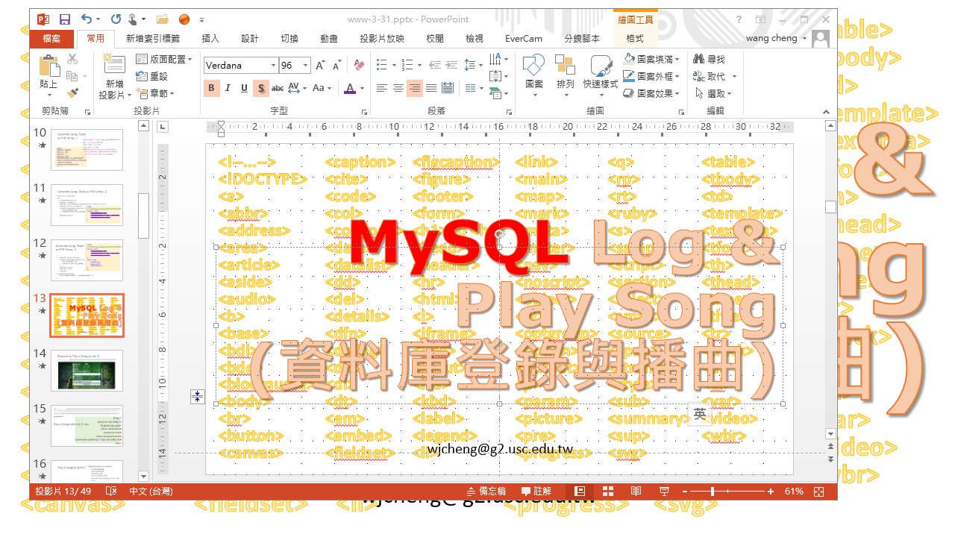The height and width of the screenshot is (537, 955).
Task: Switch to 投影片放映 Slide Show tab
Action: click(382, 39)
